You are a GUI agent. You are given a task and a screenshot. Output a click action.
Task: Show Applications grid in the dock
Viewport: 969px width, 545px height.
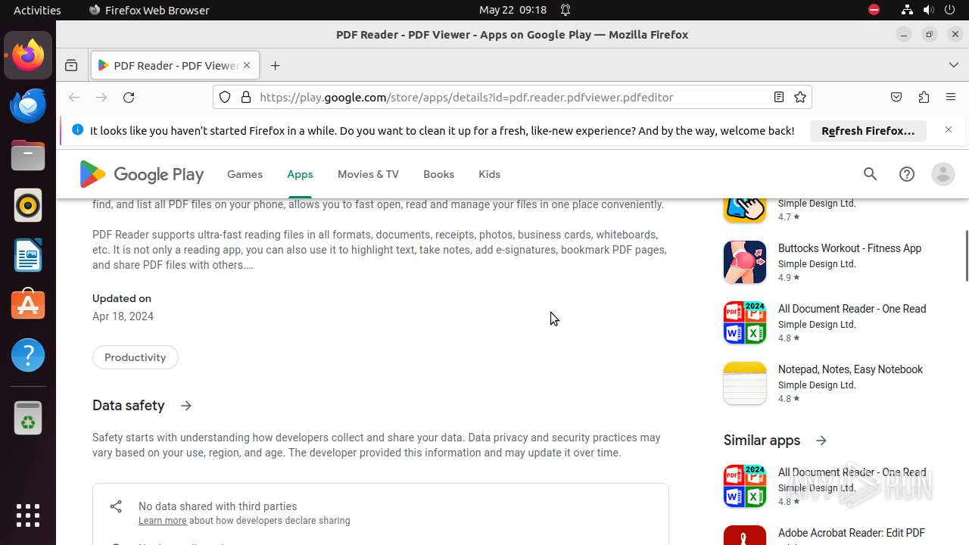click(x=28, y=515)
